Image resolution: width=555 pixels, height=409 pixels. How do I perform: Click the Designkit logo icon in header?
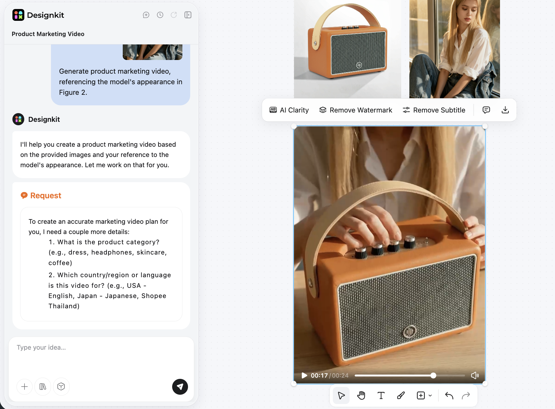(x=18, y=15)
